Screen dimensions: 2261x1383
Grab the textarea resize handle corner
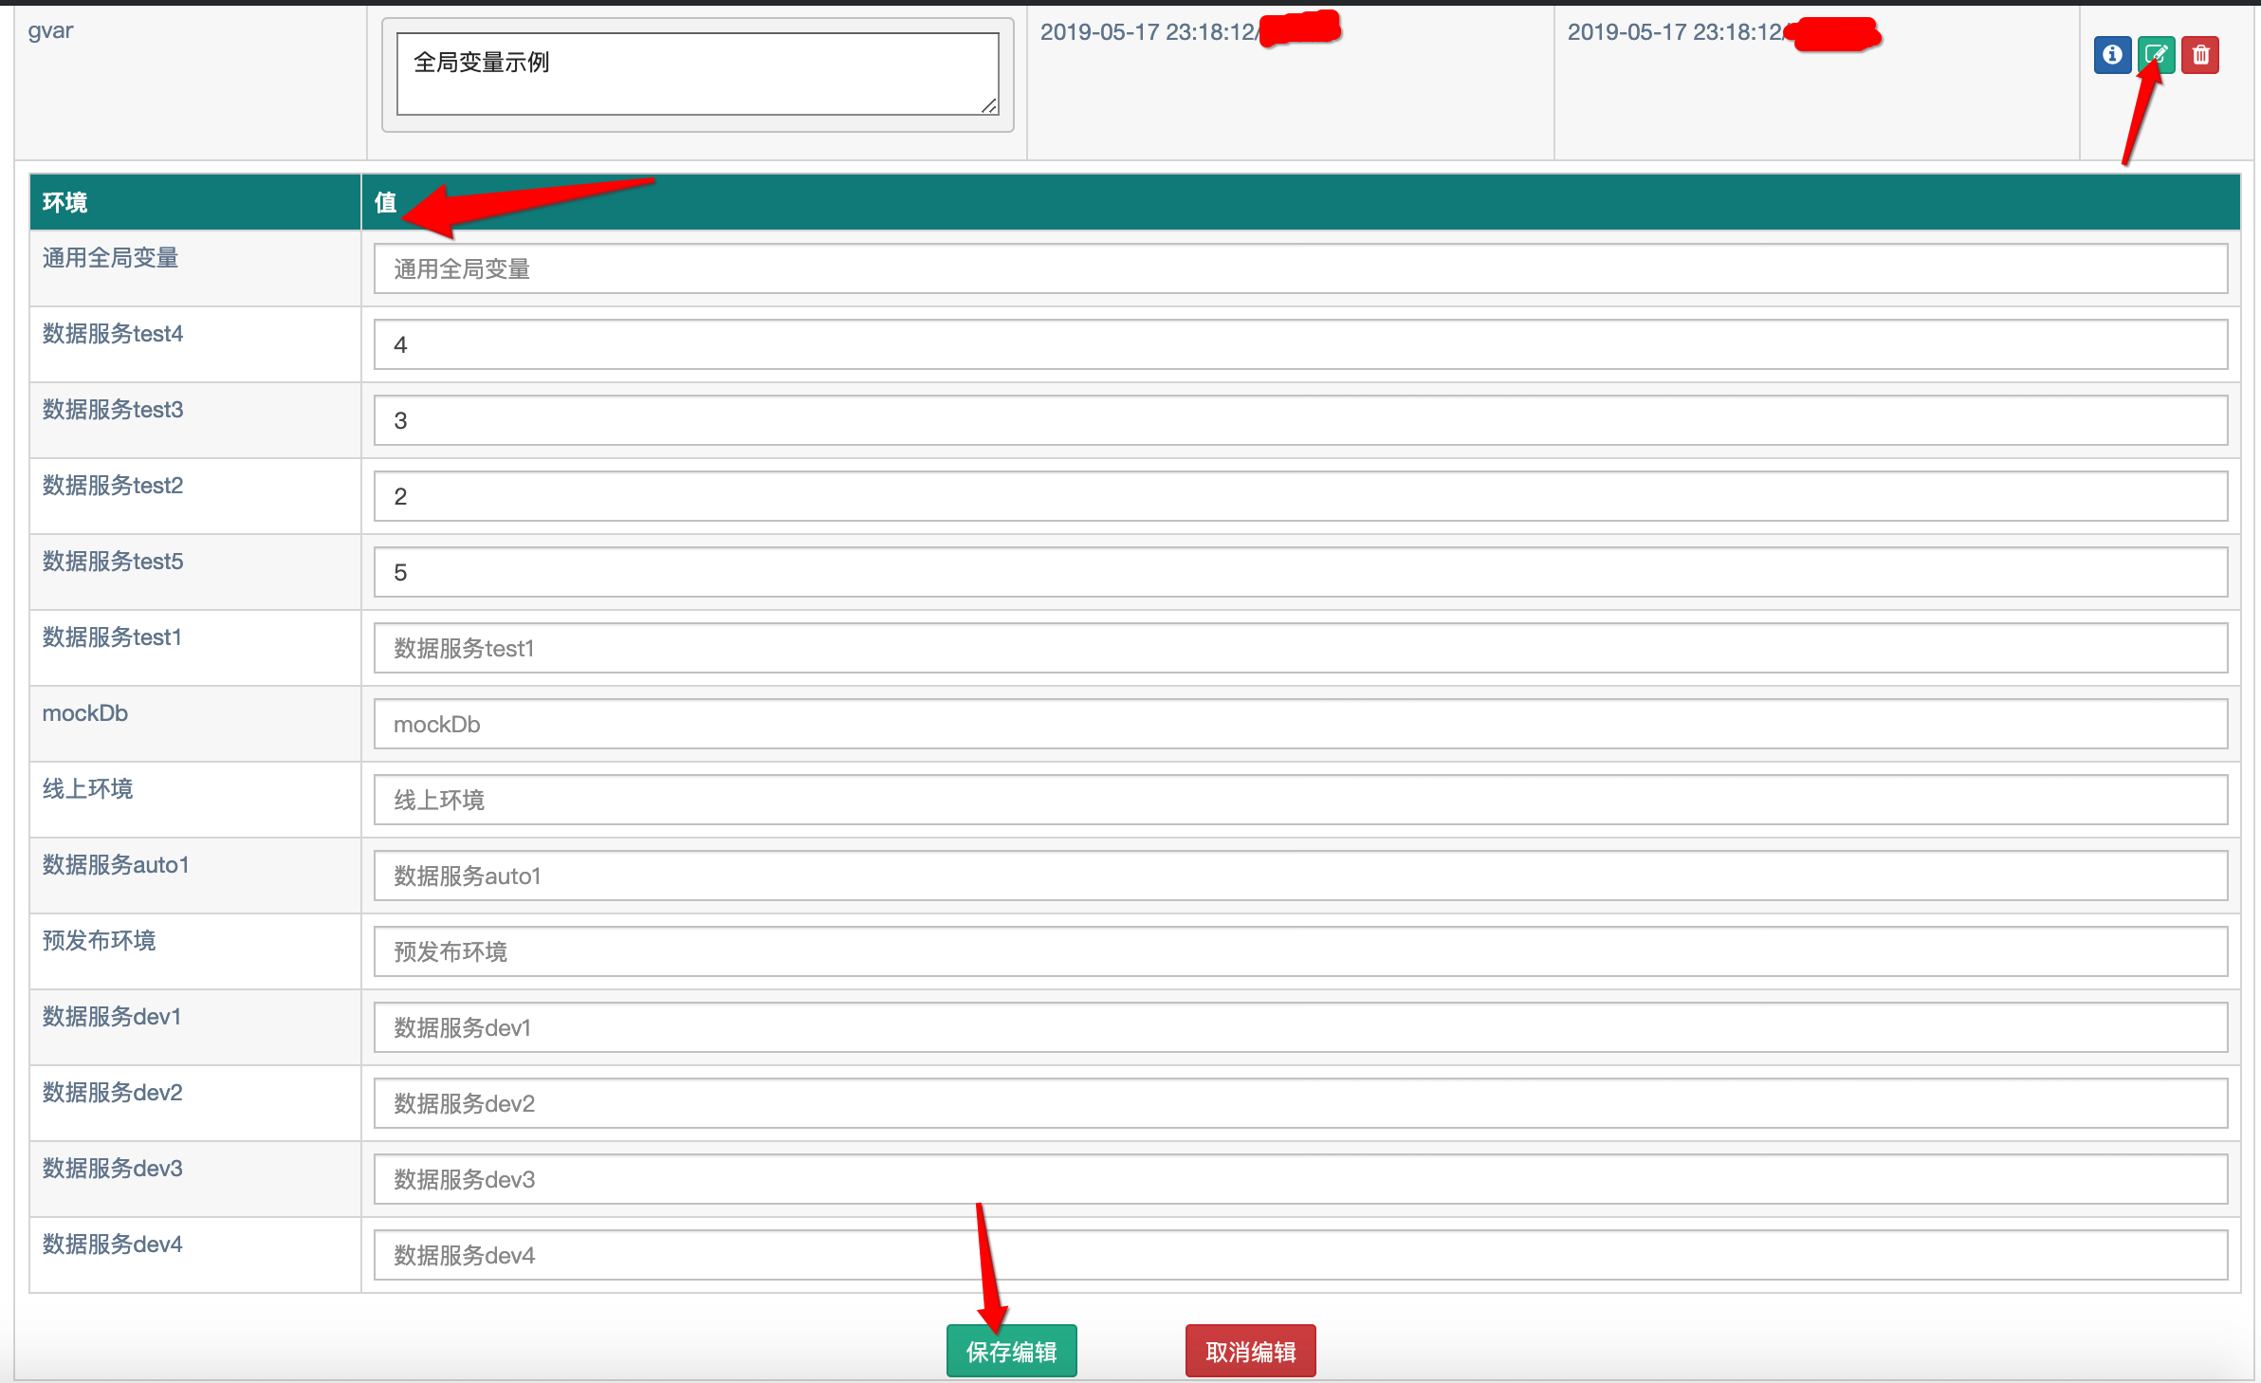(989, 106)
